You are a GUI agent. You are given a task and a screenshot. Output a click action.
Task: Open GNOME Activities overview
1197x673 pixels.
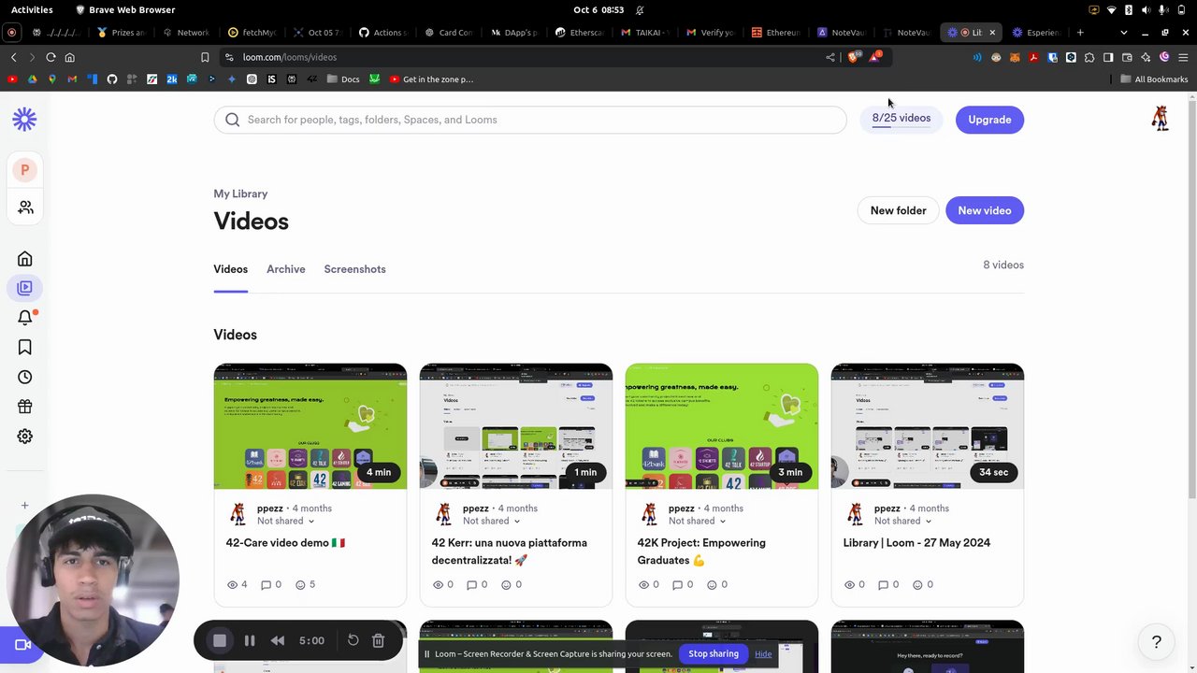click(32, 9)
